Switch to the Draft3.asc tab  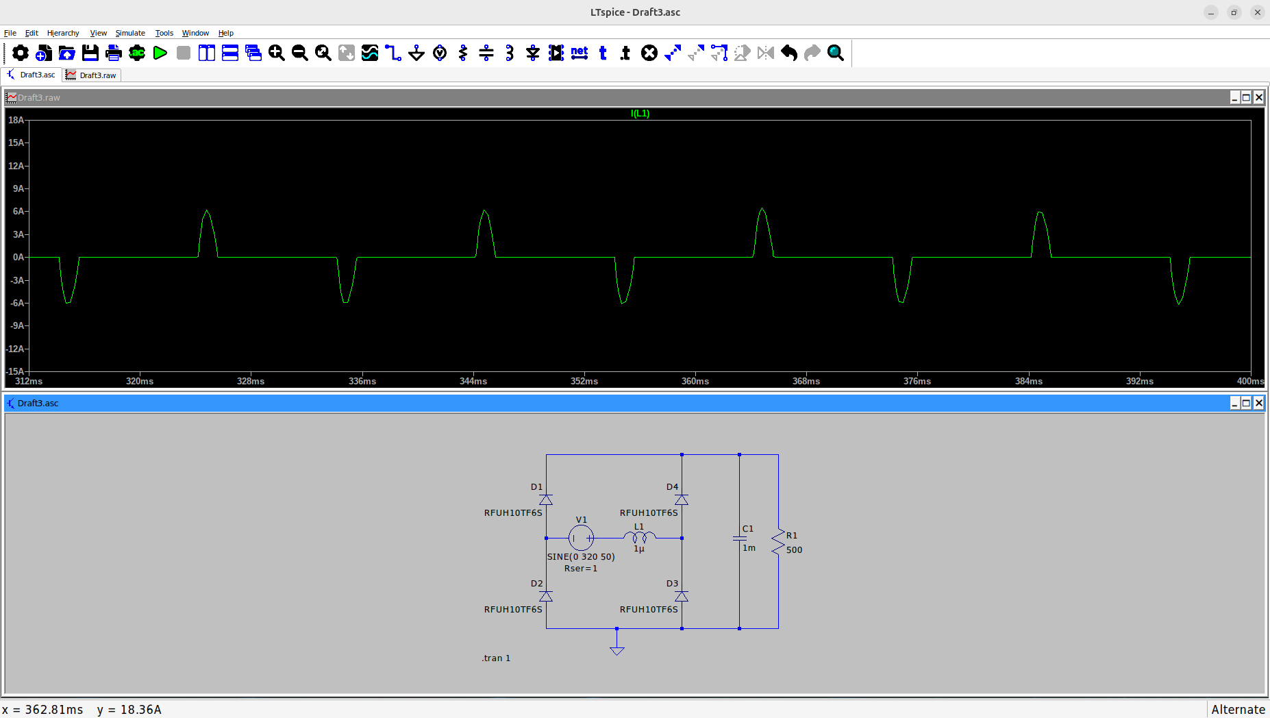(x=32, y=75)
